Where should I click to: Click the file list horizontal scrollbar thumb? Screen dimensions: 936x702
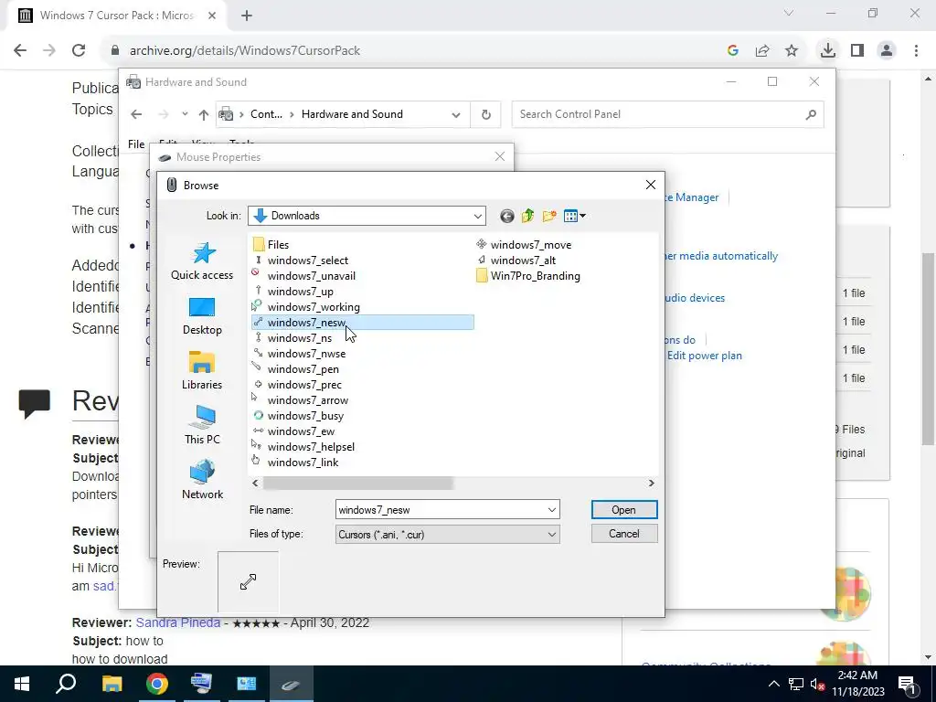coord(358,483)
